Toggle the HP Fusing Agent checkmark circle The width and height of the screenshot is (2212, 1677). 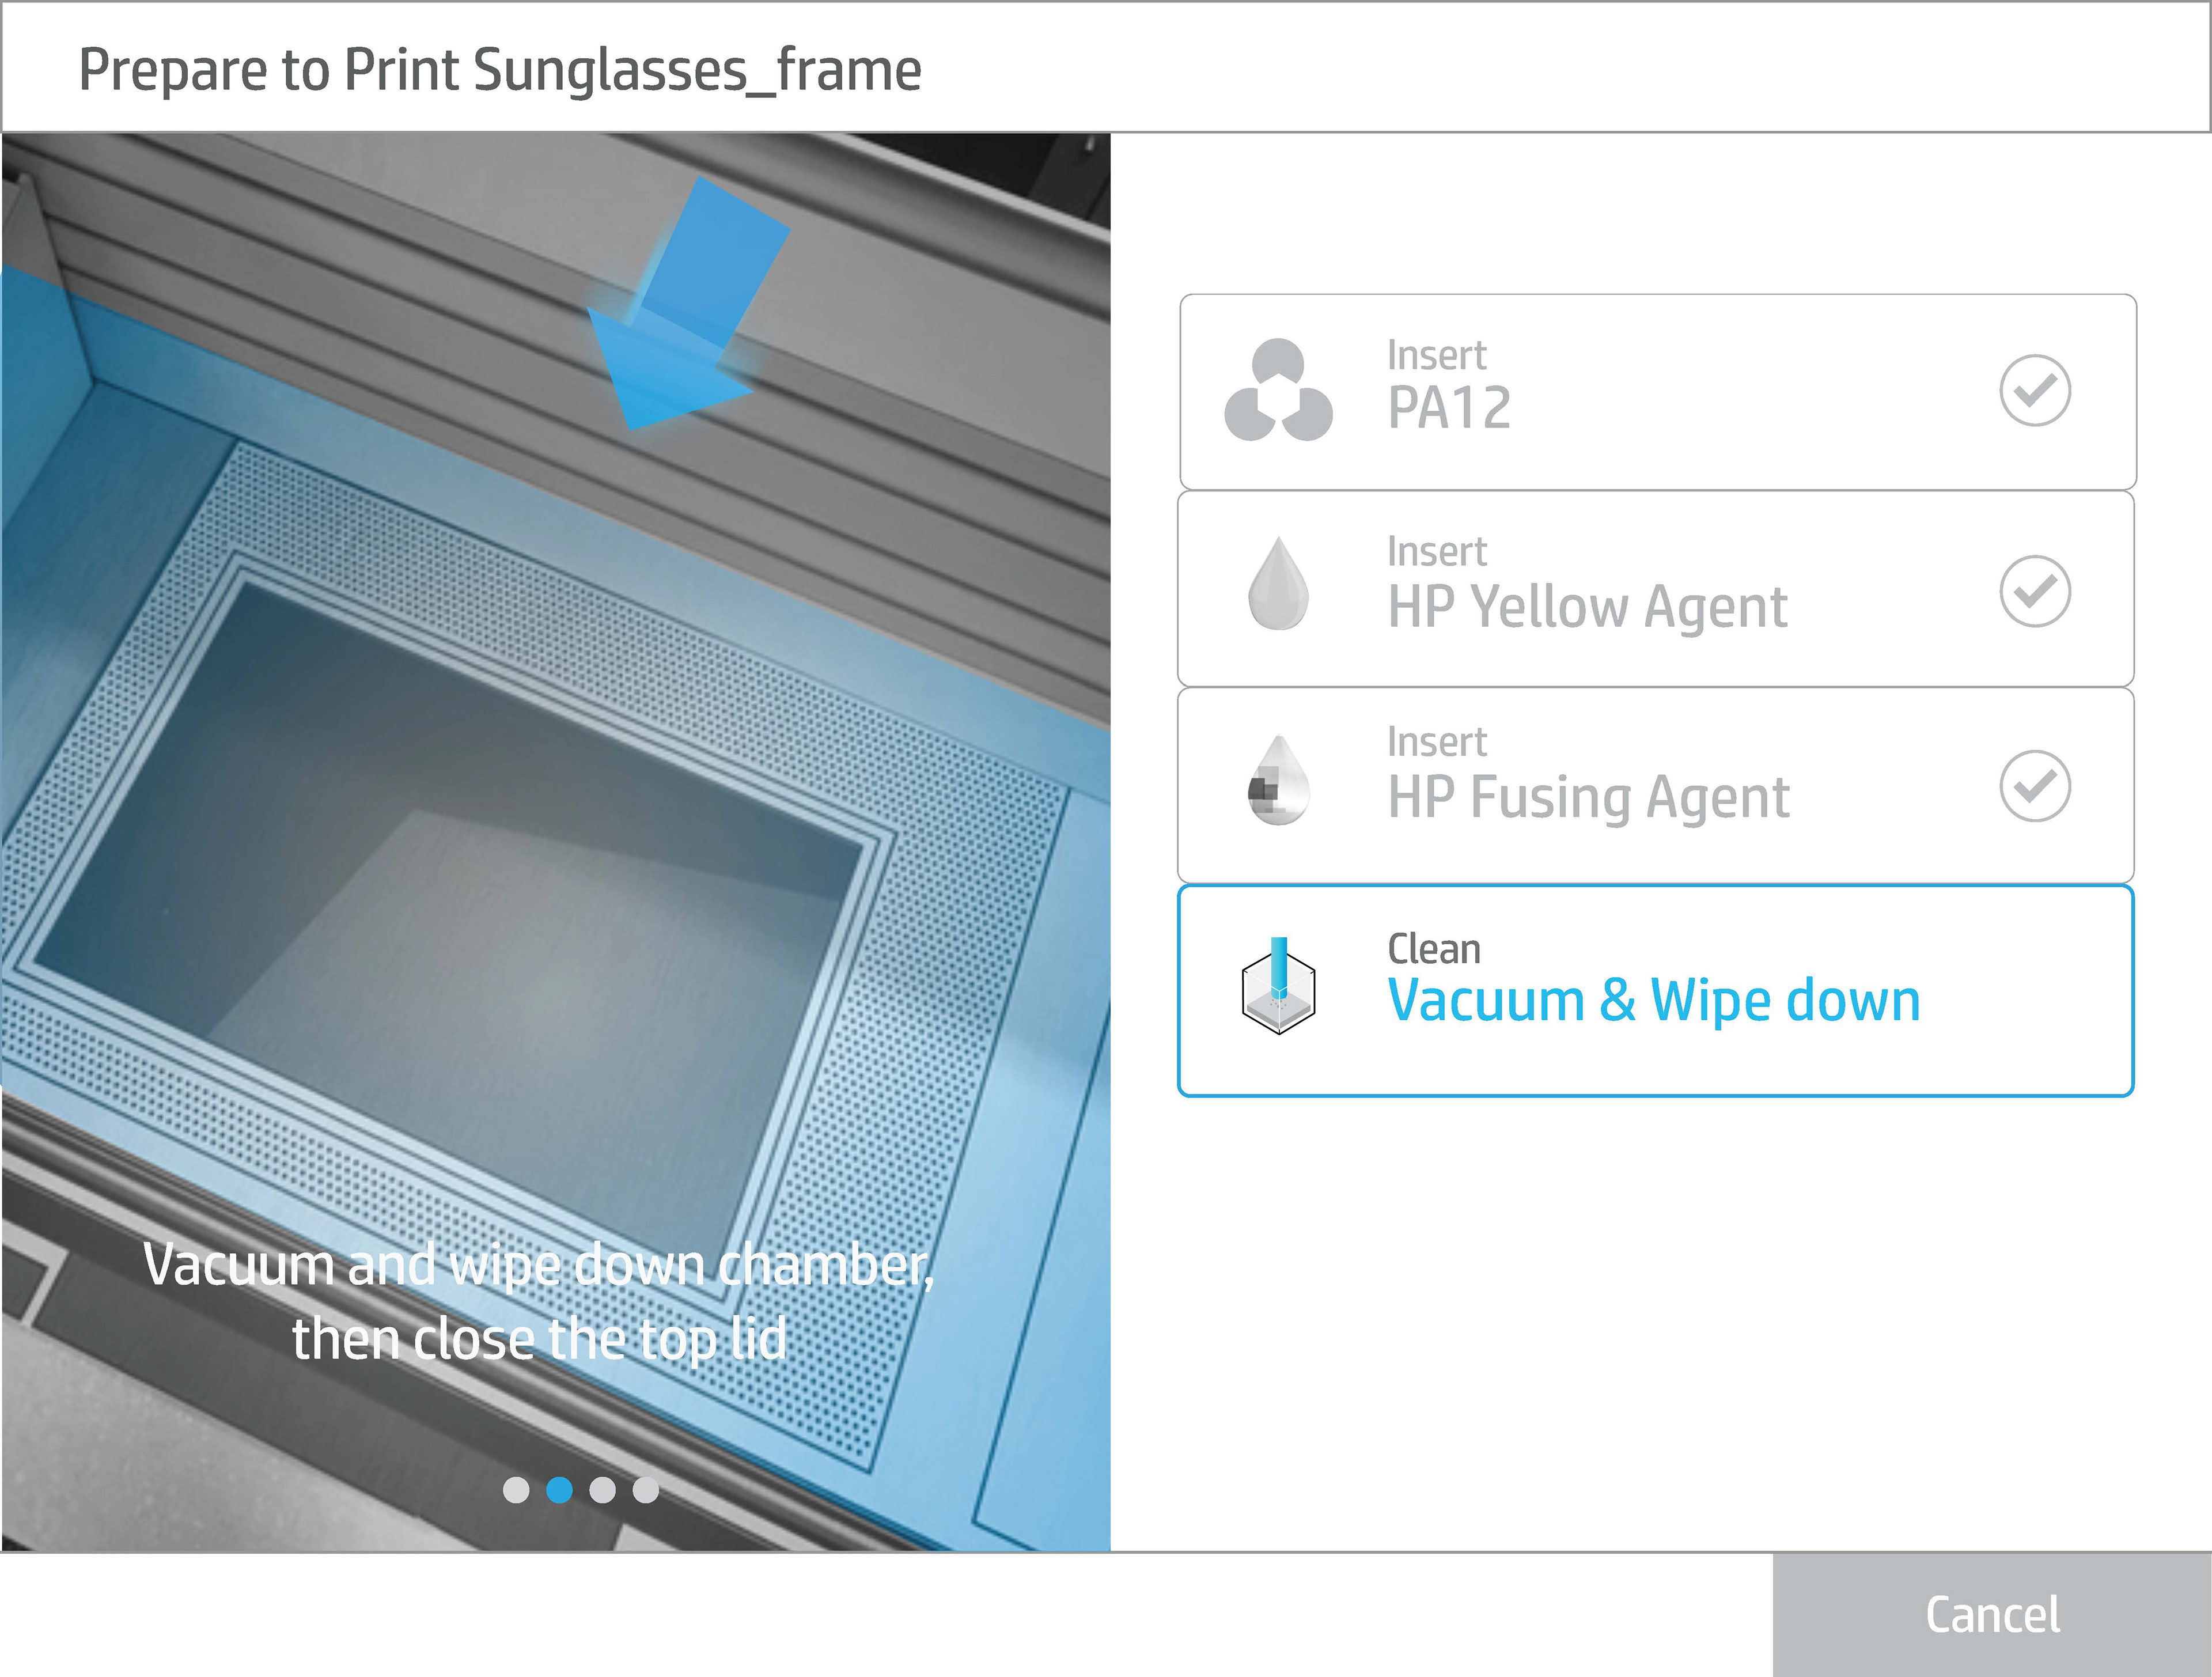pyautogui.click(x=2034, y=786)
